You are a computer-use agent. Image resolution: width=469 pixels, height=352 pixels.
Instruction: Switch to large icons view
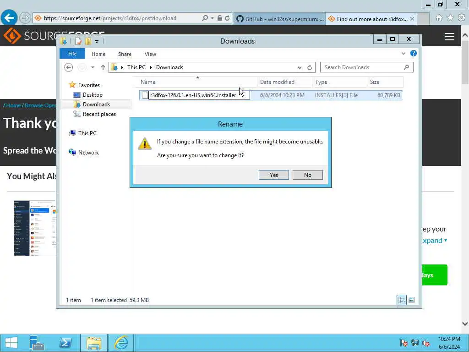click(x=412, y=300)
